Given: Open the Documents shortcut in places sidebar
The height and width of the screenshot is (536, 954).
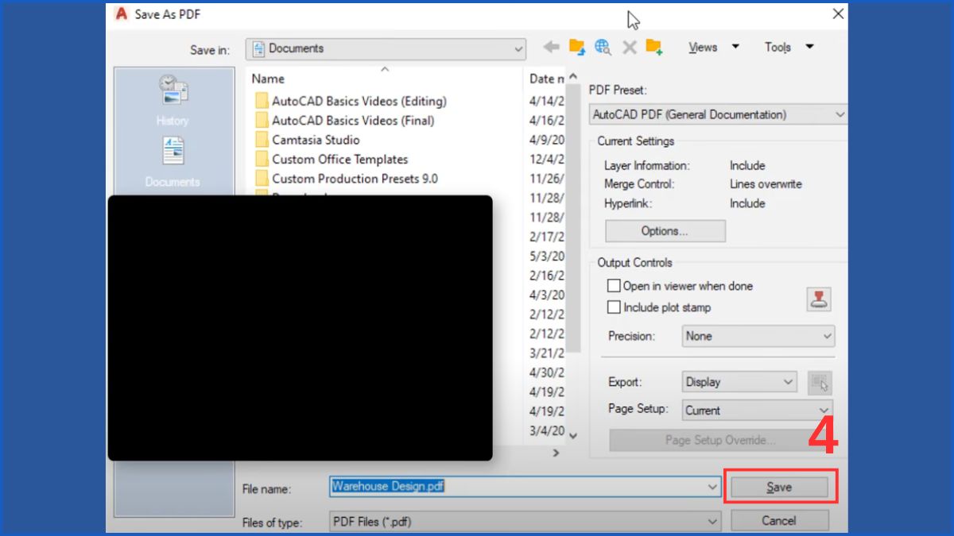Looking at the screenshot, I should point(173,162).
